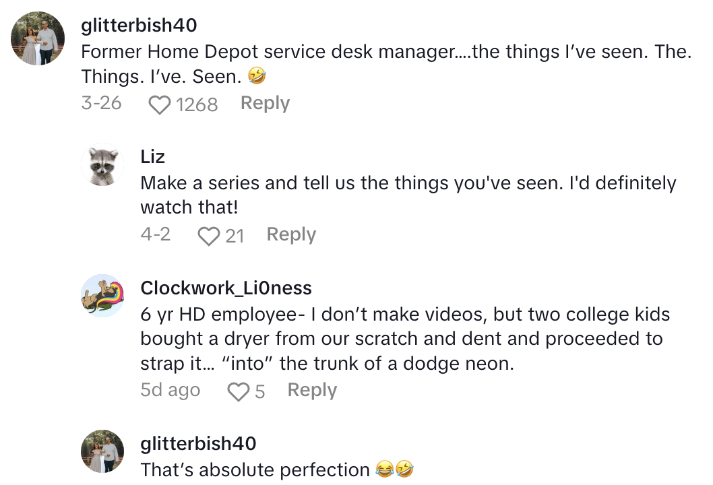Screen dimensions: 713x485
Task: Open the glitterbish40 username on the top comment
Action: coord(139,26)
